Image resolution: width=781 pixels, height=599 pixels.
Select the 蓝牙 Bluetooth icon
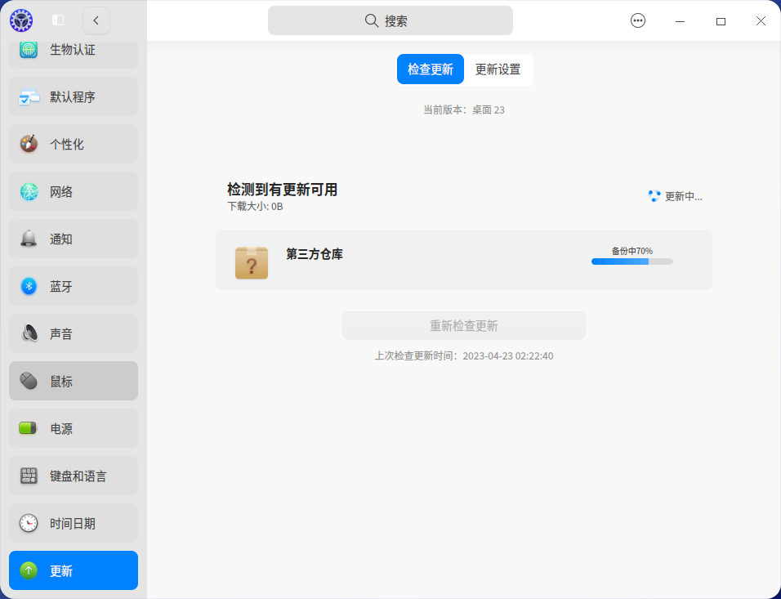pos(29,286)
